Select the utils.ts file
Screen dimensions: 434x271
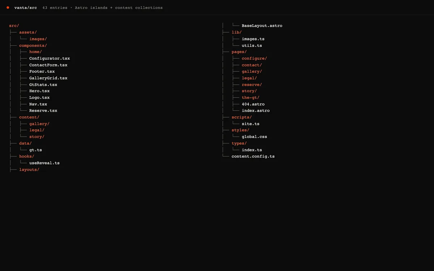(252, 46)
